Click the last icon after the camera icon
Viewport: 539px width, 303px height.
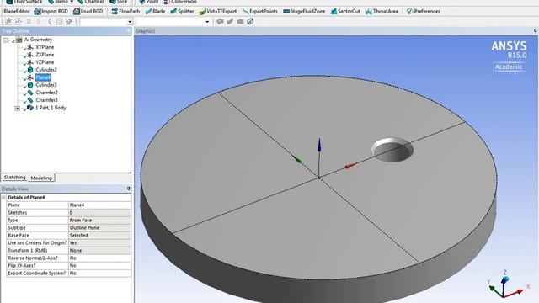(x=251, y=22)
